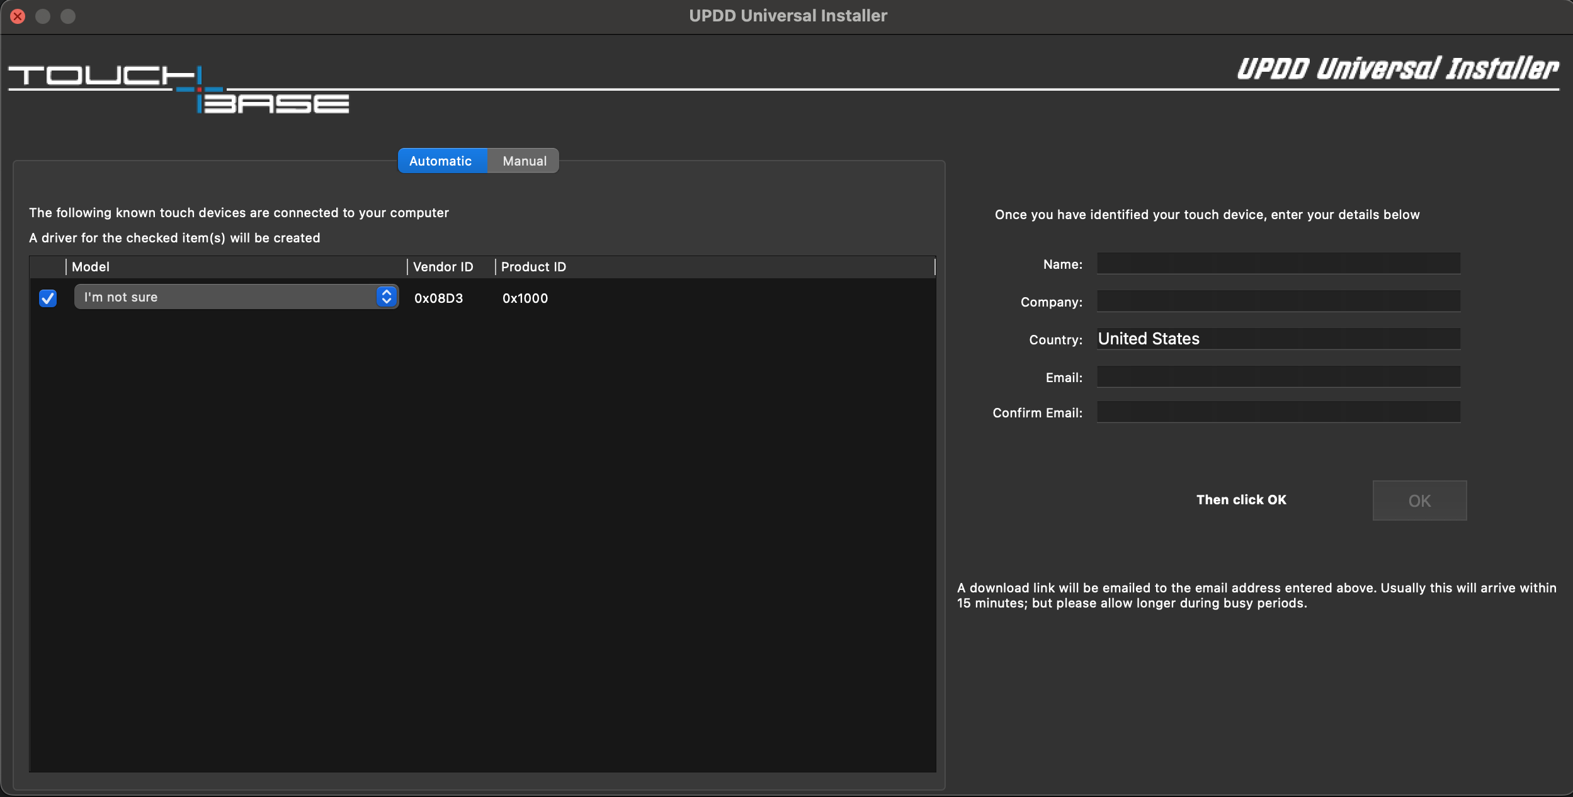Click the blue dropdown stepper arrows
Viewport: 1573px width, 797px height.
coord(387,297)
